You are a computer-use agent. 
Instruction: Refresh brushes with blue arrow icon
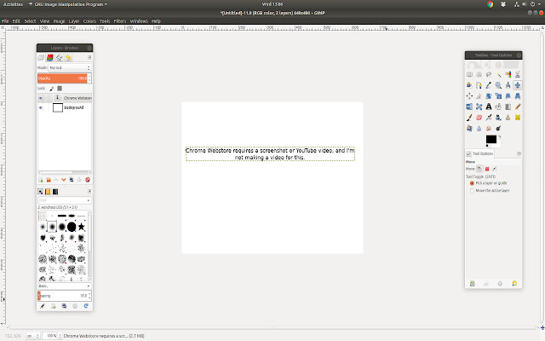click(86, 306)
